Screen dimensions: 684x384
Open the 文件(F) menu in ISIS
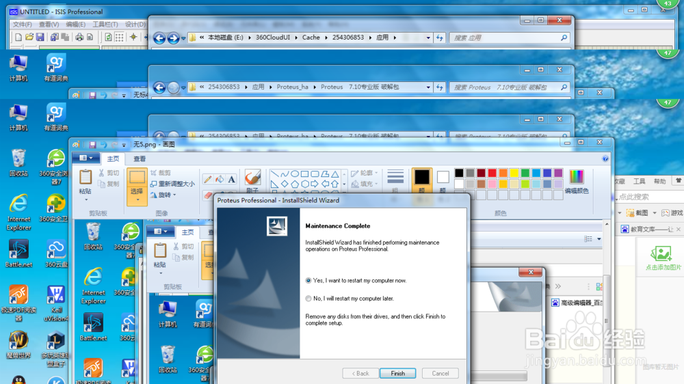pos(22,25)
